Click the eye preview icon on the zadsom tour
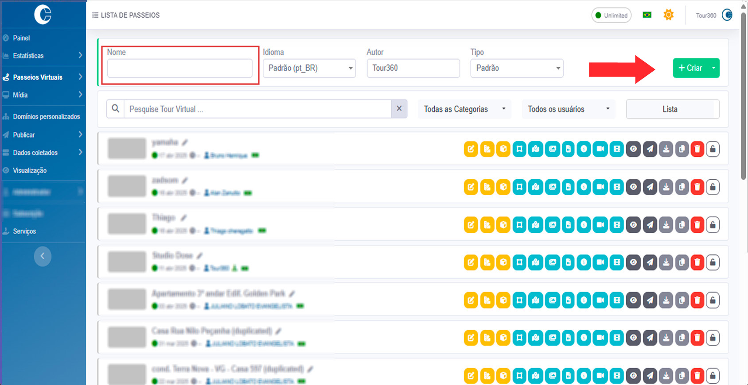Screen dimensions: 748x385 pyautogui.click(x=633, y=187)
